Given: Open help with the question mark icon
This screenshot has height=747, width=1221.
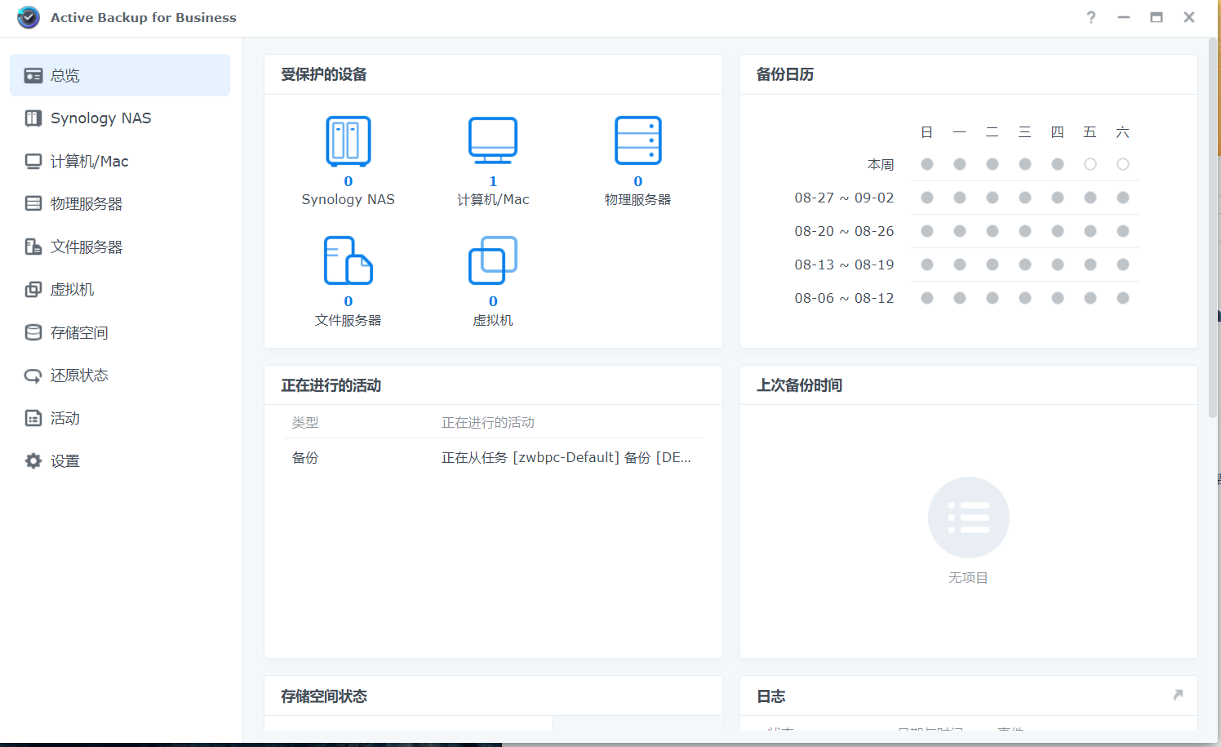Looking at the screenshot, I should pos(1090,17).
